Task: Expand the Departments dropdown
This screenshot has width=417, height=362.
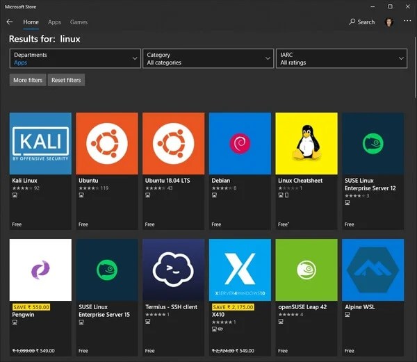Action: click(75, 58)
